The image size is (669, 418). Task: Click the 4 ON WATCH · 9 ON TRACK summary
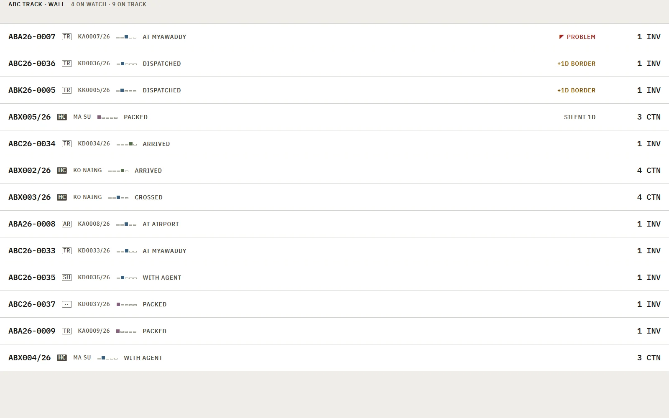tap(109, 4)
